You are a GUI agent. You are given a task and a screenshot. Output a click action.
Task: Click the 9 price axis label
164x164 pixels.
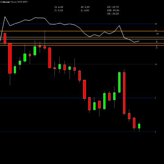click(x=155, y=98)
